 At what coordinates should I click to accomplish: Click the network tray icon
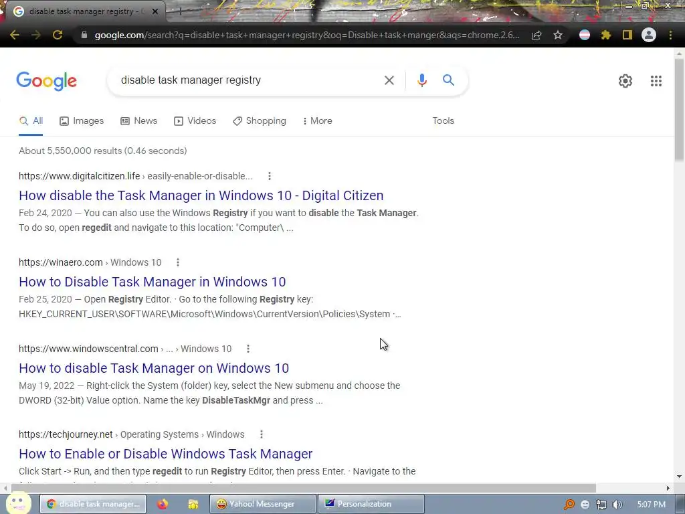[601, 505]
